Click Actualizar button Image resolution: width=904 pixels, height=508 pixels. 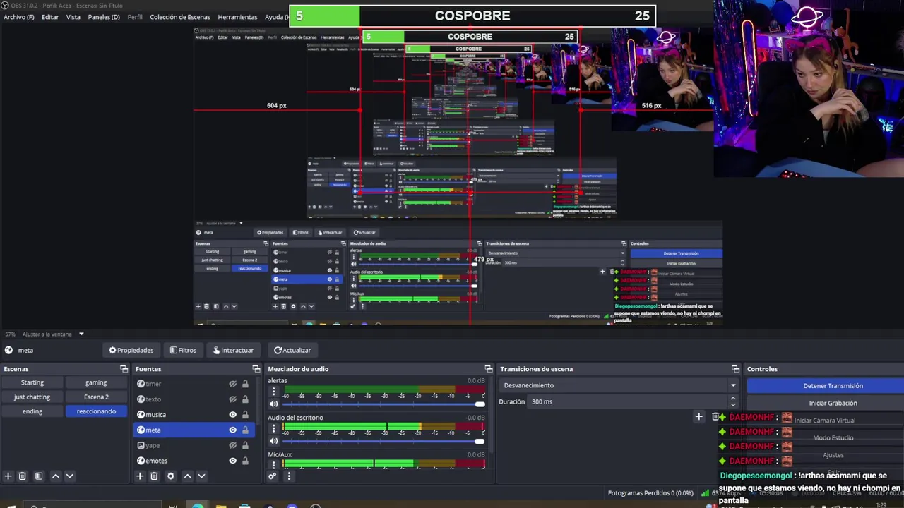point(292,350)
